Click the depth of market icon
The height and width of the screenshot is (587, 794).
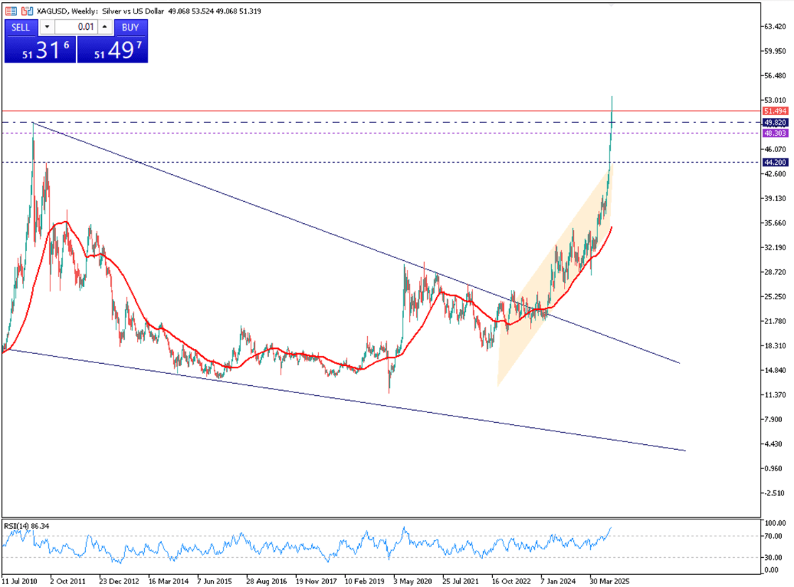(x=26, y=11)
